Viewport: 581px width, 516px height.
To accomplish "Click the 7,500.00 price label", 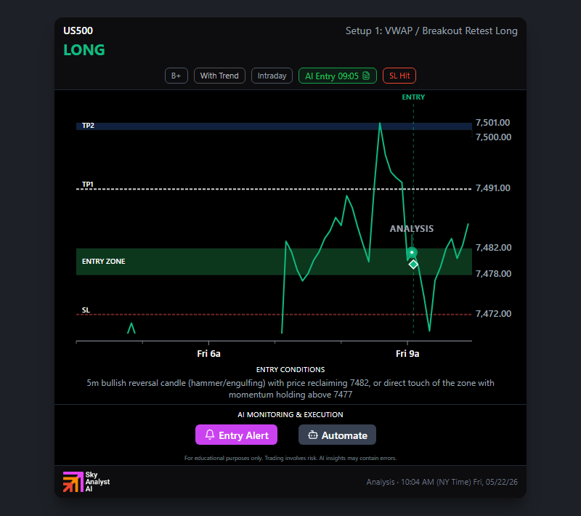I will (x=494, y=137).
